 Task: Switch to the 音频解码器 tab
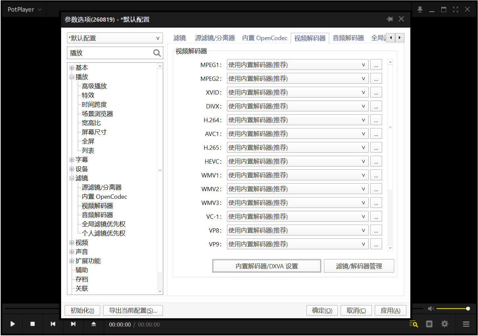(348, 38)
